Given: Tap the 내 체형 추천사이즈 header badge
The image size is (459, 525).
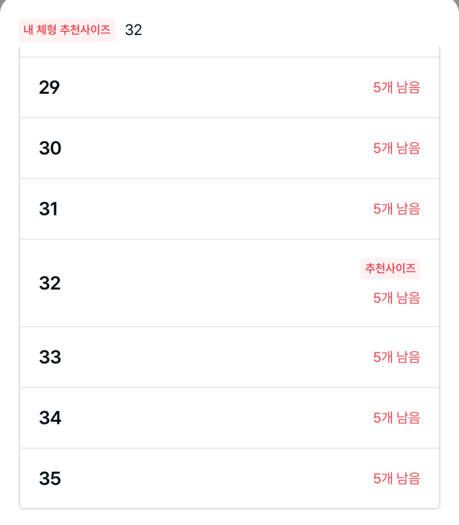Looking at the screenshot, I should (67, 30).
